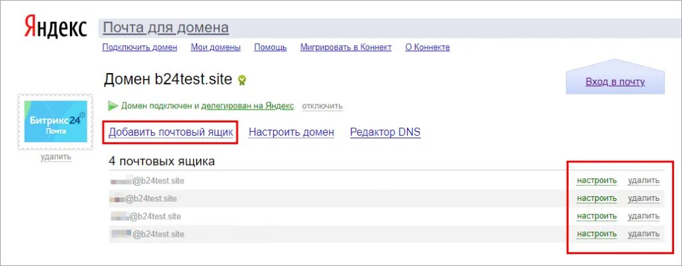Click настроить for the first mailbox
The width and height of the screenshot is (682, 266).
[597, 181]
